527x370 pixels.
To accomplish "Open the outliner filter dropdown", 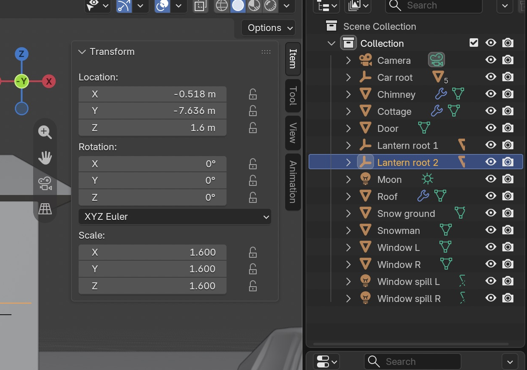I will click(505, 6).
